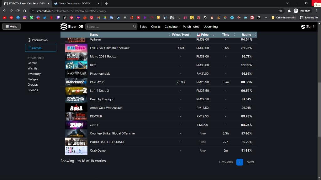The height and width of the screenshot is (180, 321).
Task: Click the browser address bar URL
Action: 71,11
